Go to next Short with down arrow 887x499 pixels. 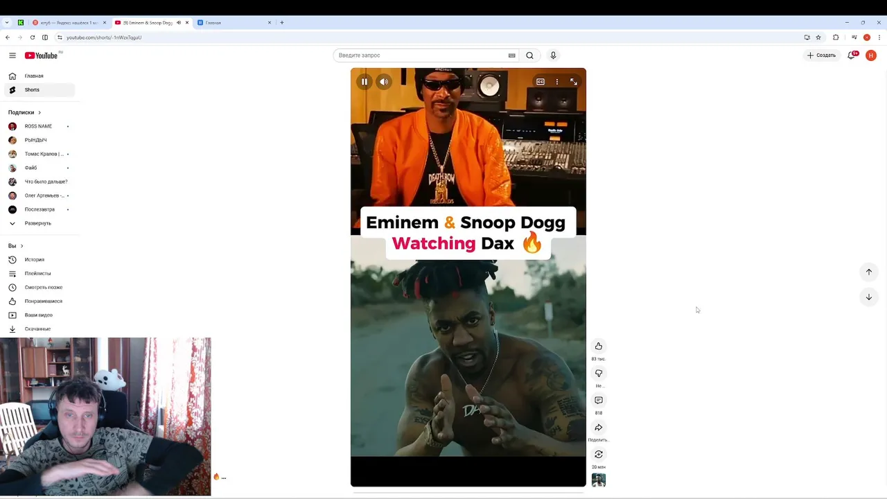point(869,297)
